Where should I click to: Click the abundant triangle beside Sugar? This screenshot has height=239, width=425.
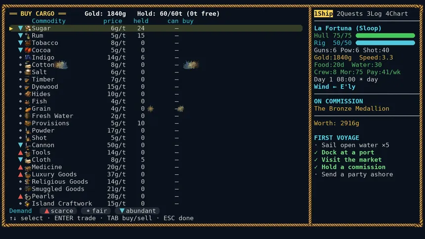pyautogui.click(x=20, y=28)
